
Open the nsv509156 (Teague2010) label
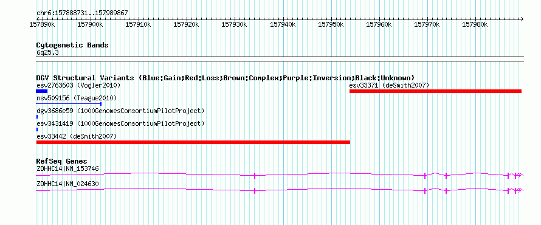pos(77,98)
